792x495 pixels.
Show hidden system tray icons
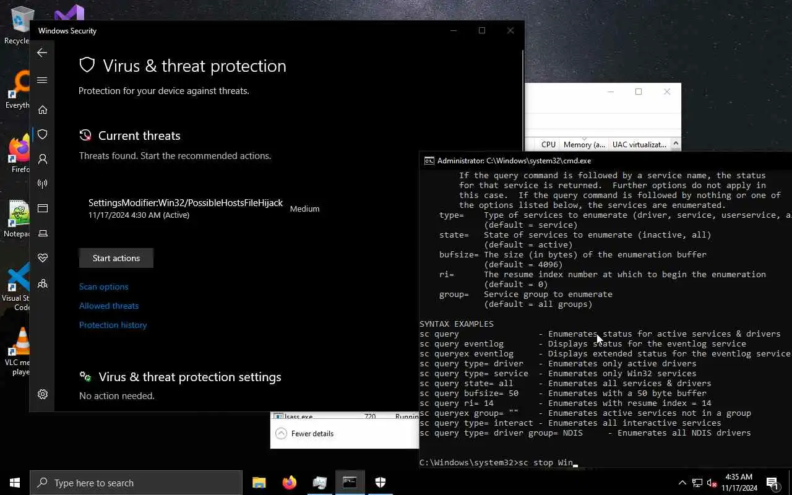click(682, 483)
